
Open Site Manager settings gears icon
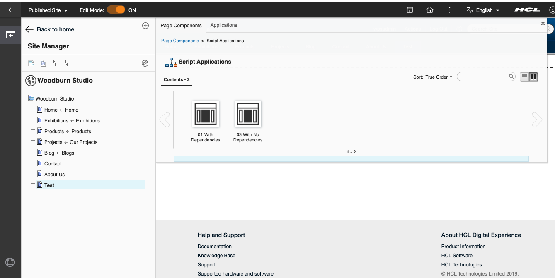tap(145, 63)
